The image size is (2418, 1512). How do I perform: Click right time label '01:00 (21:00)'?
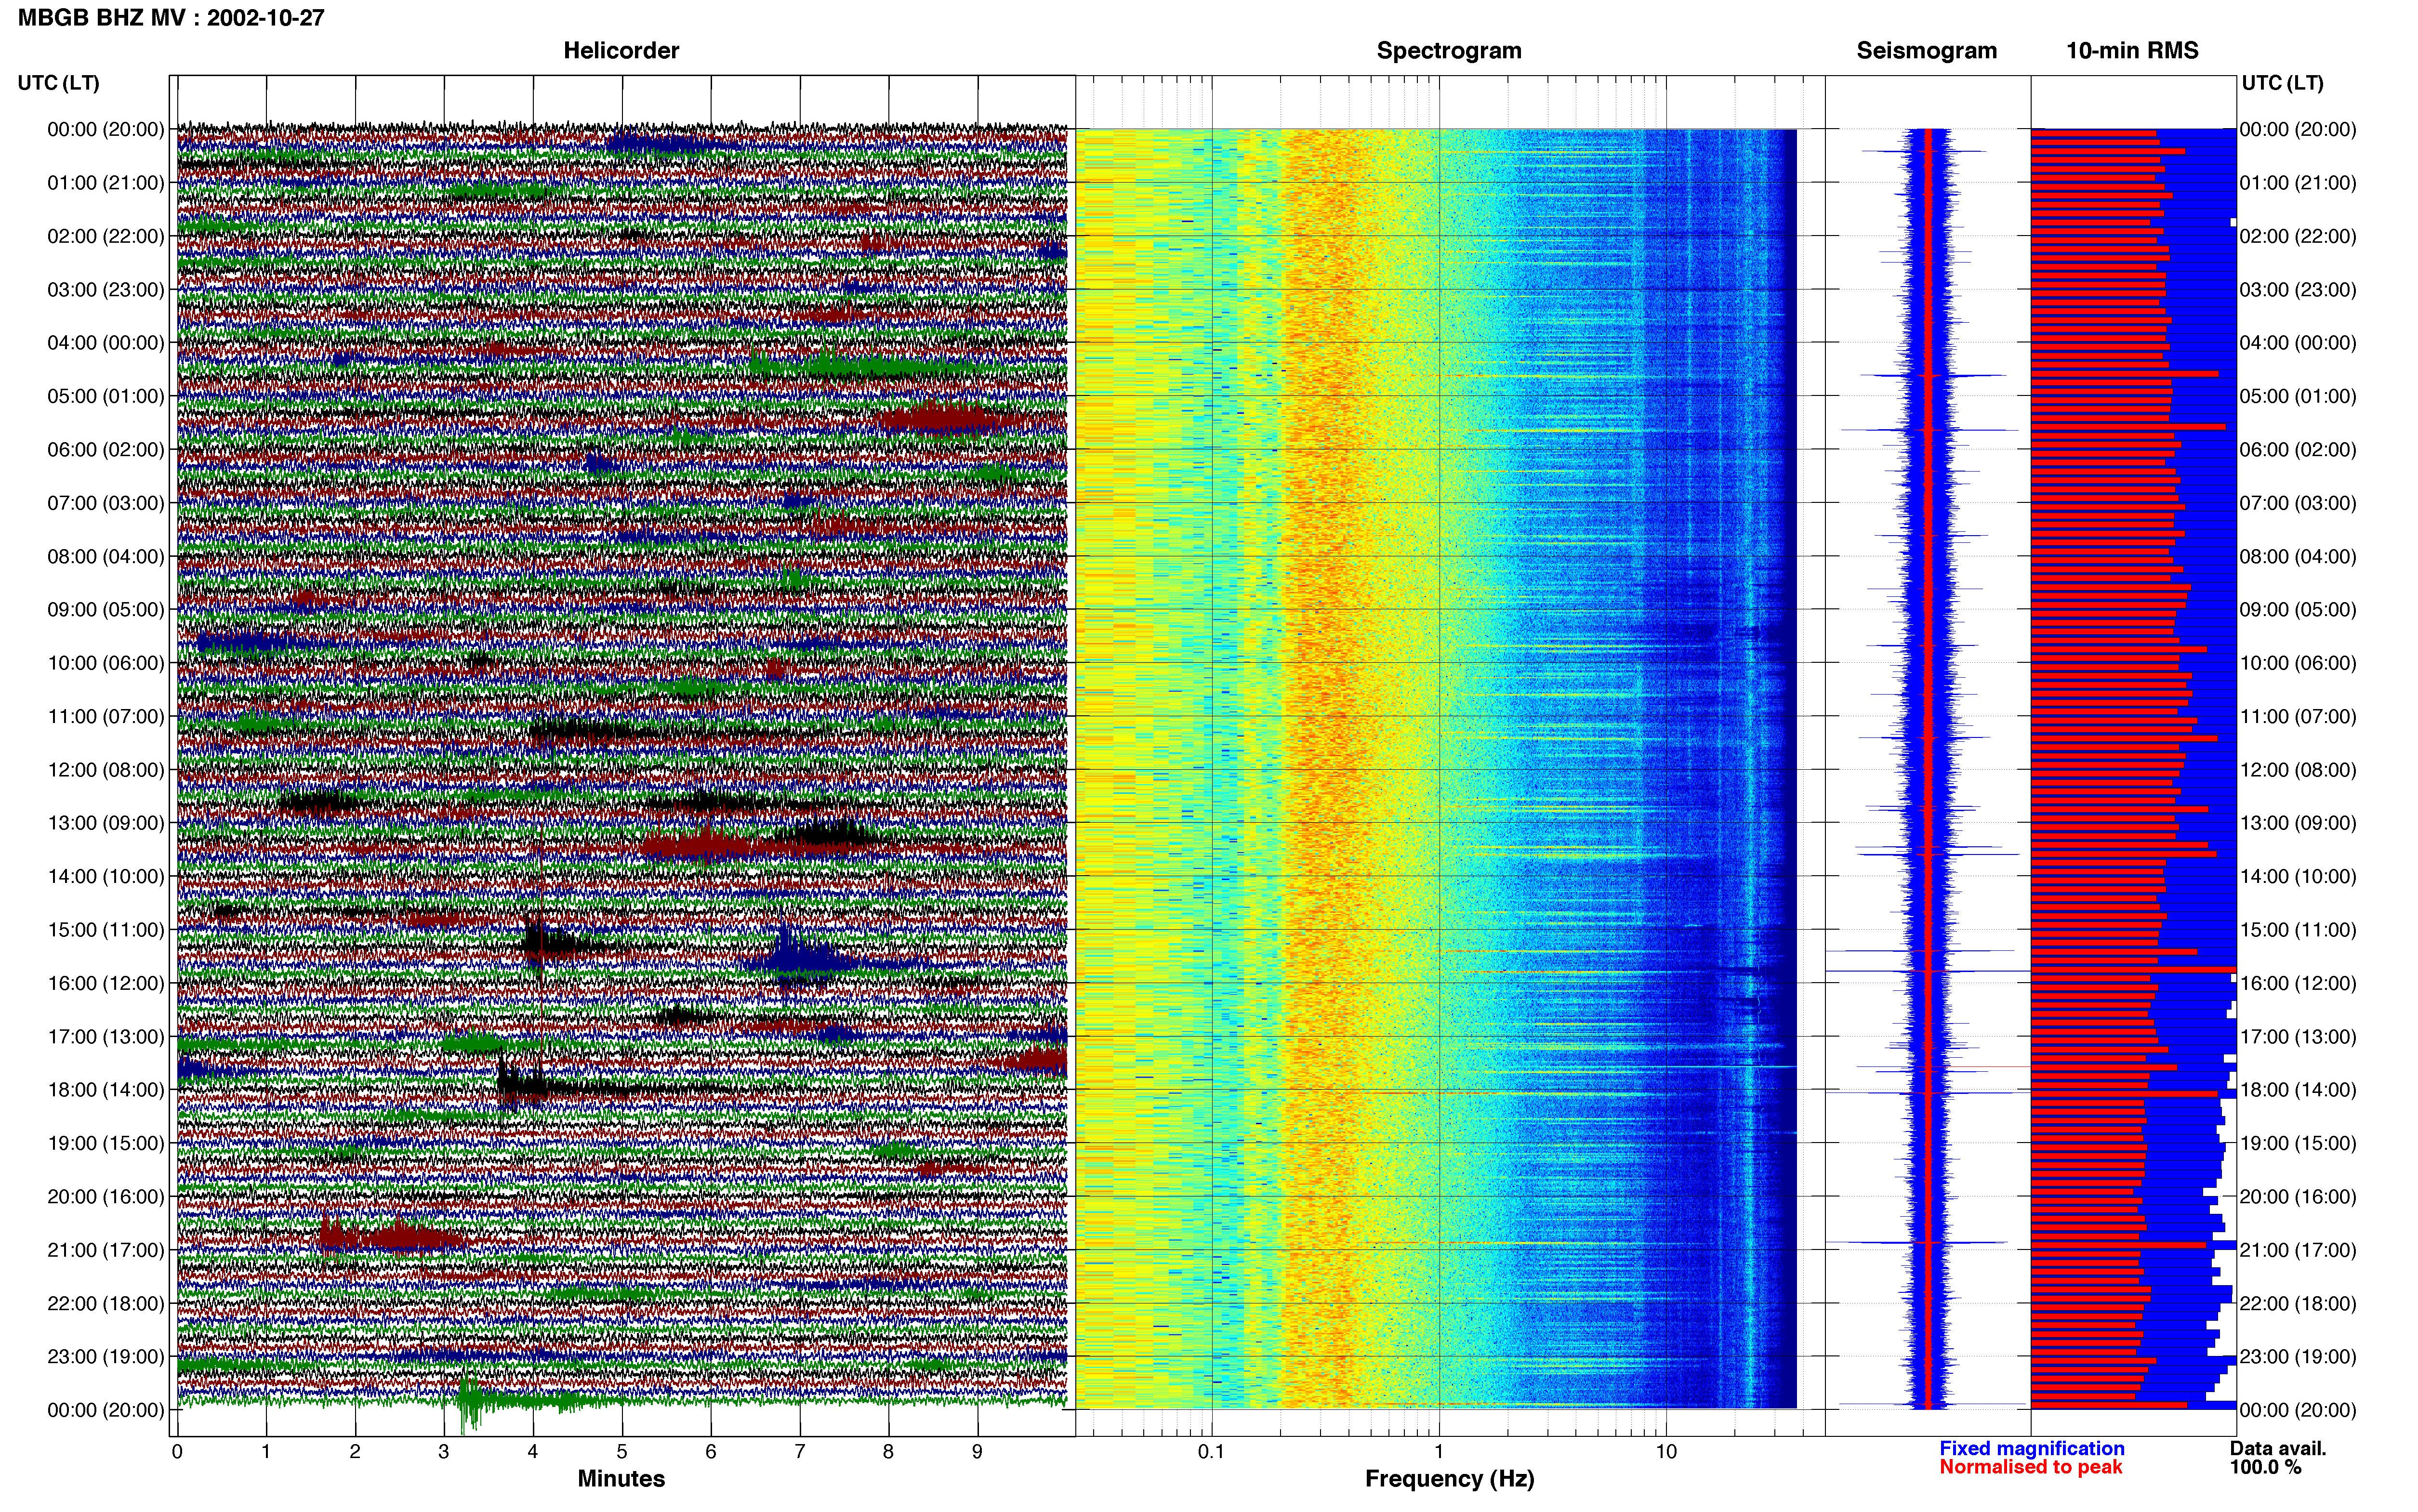[x=2298, y=183]
